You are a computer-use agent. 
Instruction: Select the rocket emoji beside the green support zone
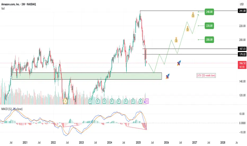click(167, 76)
